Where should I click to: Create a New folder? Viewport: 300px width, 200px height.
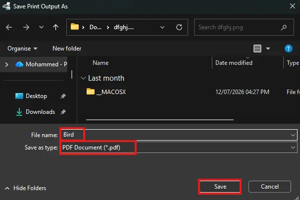pos(67,49)
